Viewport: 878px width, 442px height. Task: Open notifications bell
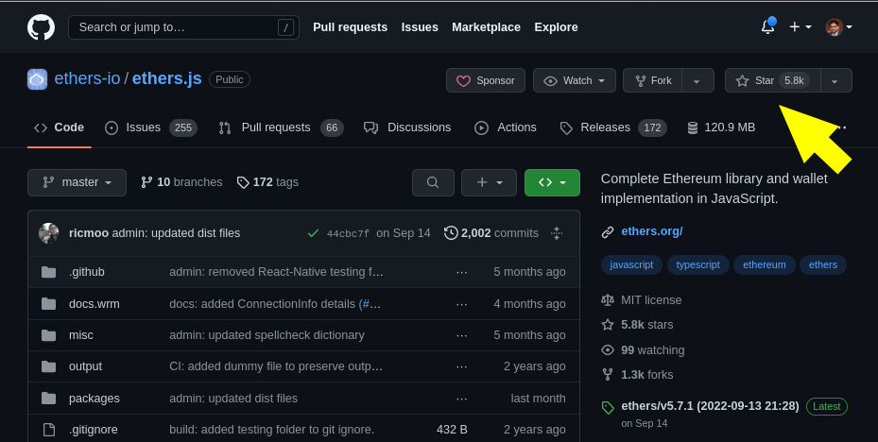(x=767, y=26)
